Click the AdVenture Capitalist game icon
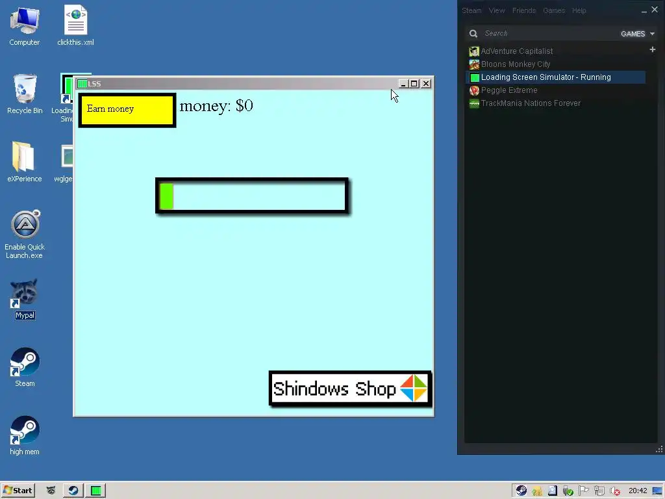Screen dimensions: 665x499 click(x=474, y=51)
